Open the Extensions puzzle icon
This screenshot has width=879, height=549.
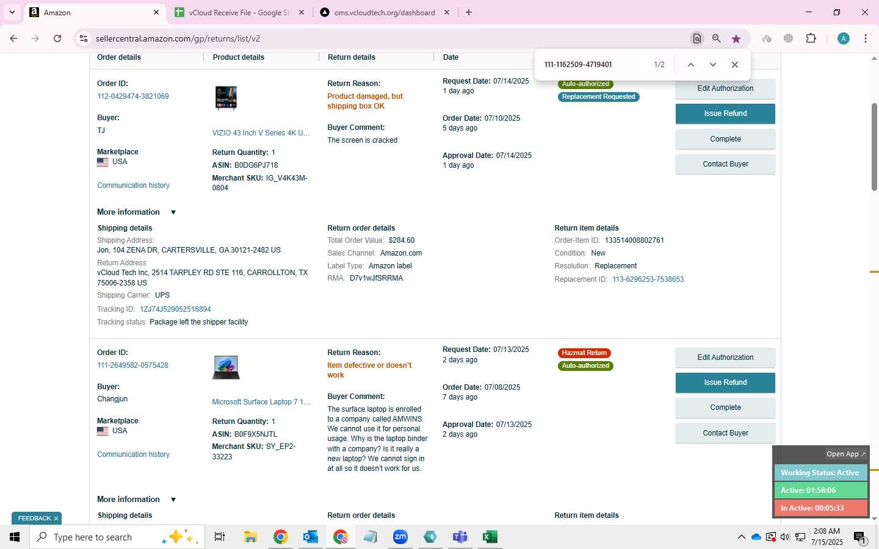point(811,38)
